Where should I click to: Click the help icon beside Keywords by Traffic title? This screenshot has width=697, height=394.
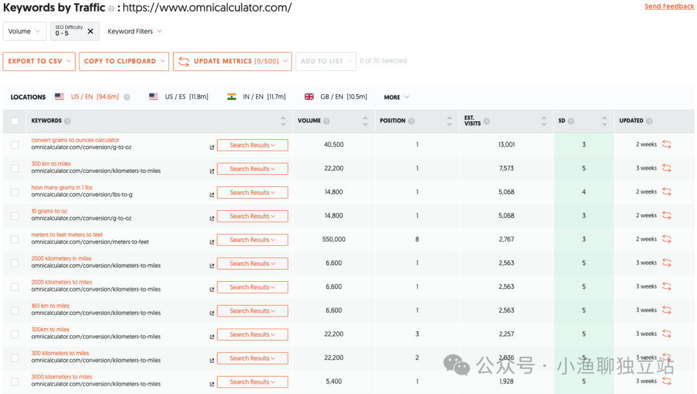click(111, 8)
